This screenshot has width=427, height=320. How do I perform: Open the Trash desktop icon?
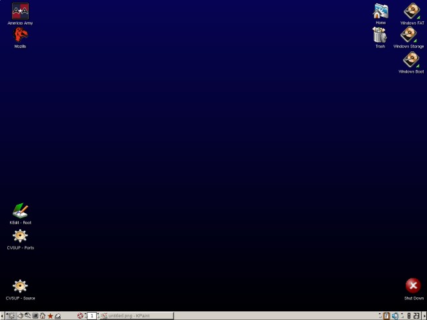pos(380,35)
